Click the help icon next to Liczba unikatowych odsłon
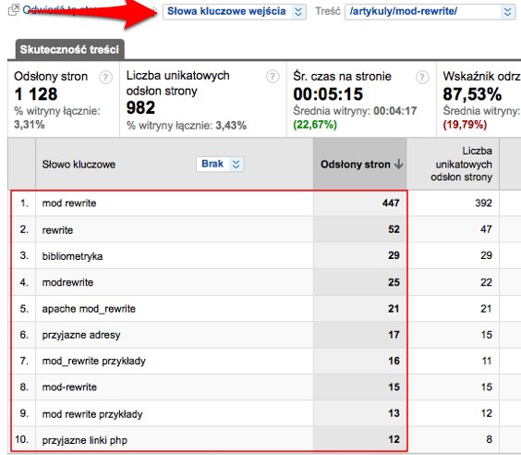Image resolution: width=521 pixels, height=455 pixels. point(273,77)
